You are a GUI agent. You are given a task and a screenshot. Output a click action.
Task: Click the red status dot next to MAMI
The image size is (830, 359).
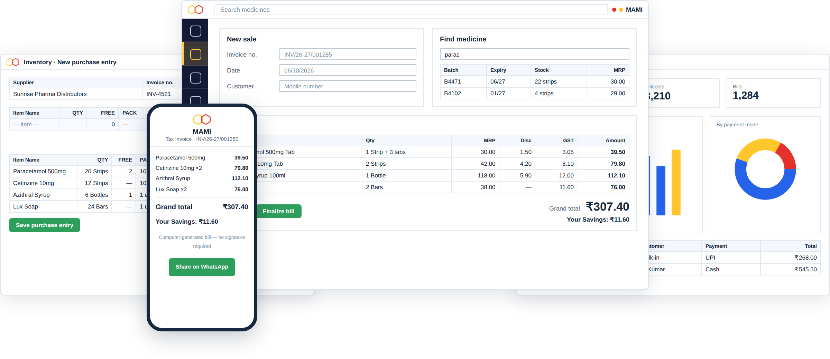point(614,10)
